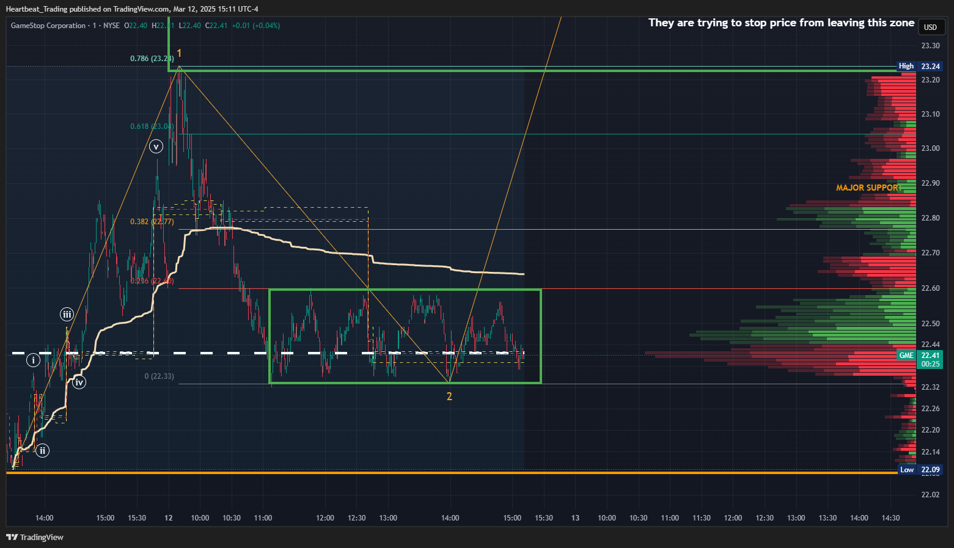The height and width of the screenshot is (548, 954).
Task: Click the 13:30 time axis label
Action: (827, 518)
